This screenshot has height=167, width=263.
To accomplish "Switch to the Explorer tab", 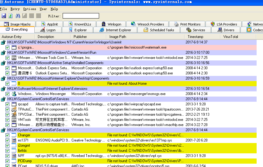I will point(78,30).
